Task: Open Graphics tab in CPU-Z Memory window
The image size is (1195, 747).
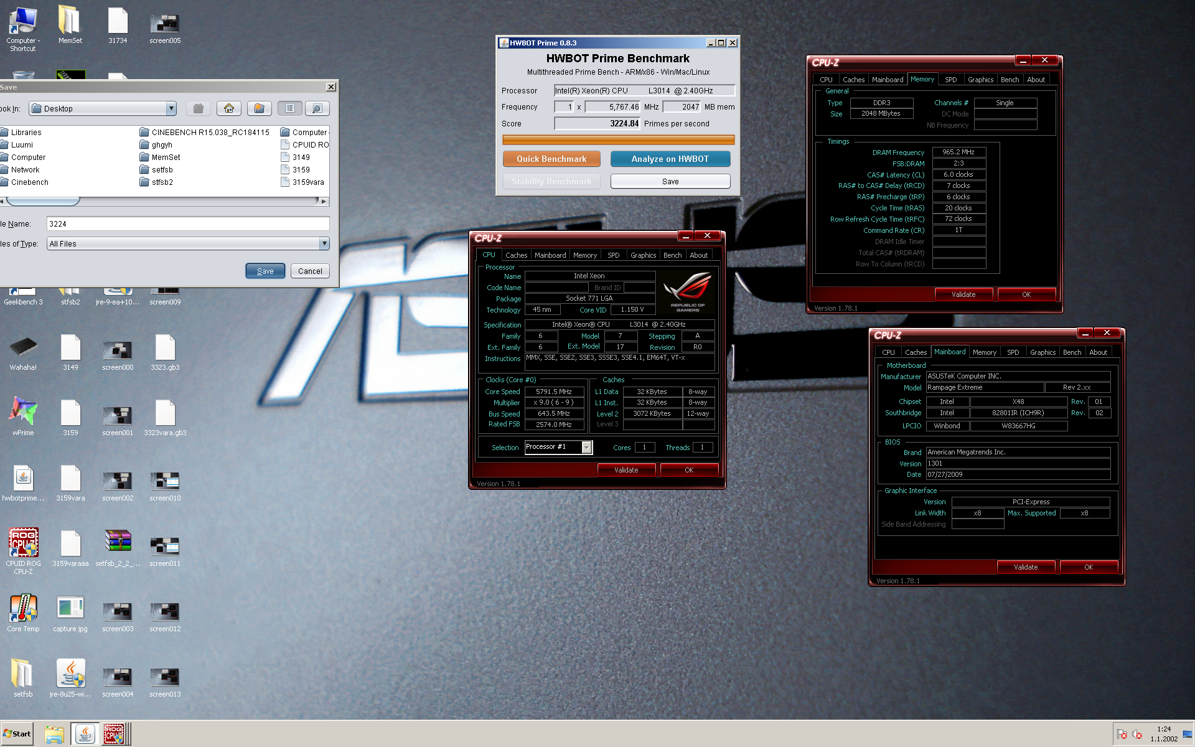Action: pos(980,79)
